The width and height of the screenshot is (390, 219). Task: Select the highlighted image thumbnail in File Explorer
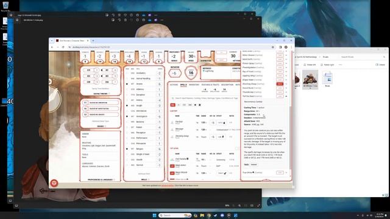(310, 79)
